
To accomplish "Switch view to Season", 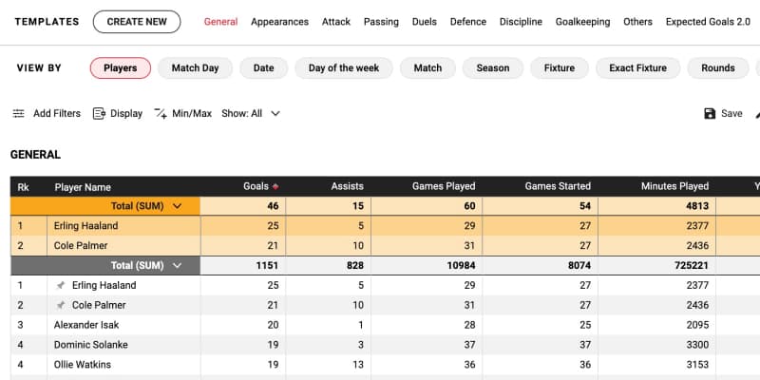I will click(x=492, y=68).
